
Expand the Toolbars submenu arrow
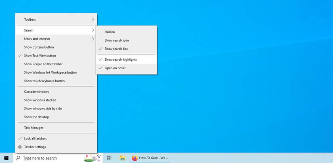[x=93, y=19]
